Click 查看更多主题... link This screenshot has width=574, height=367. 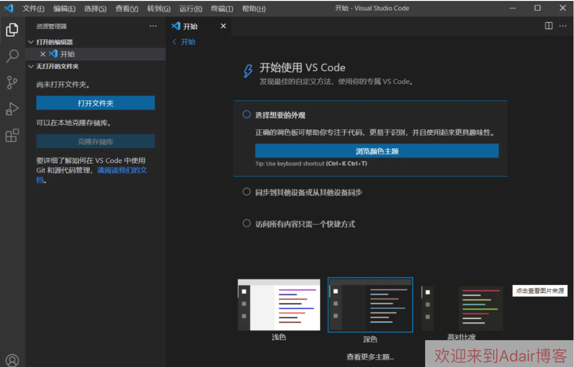(370, 357)
